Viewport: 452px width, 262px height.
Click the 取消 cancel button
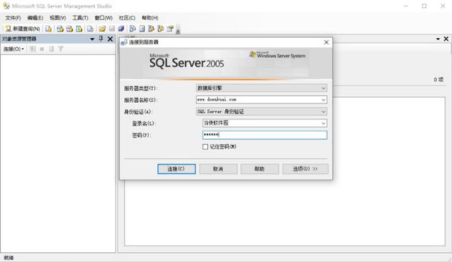coord(218,169)
